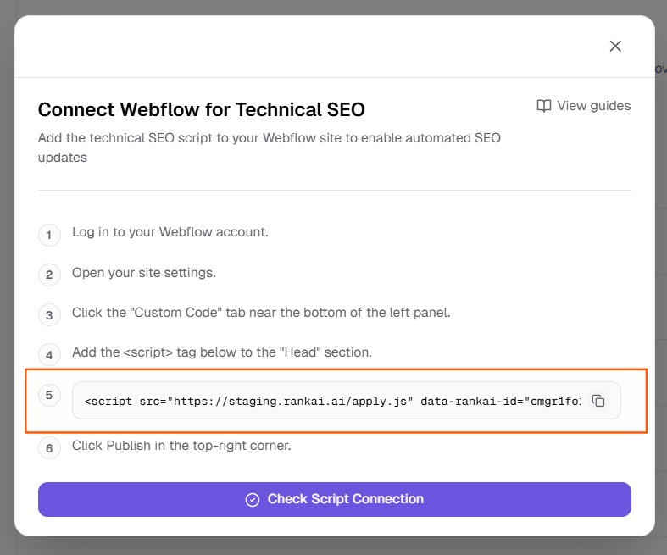This screenshot has height=555, width=667.
Task: Click the "Open your site settings" step text
Action: tap(144, 273)
